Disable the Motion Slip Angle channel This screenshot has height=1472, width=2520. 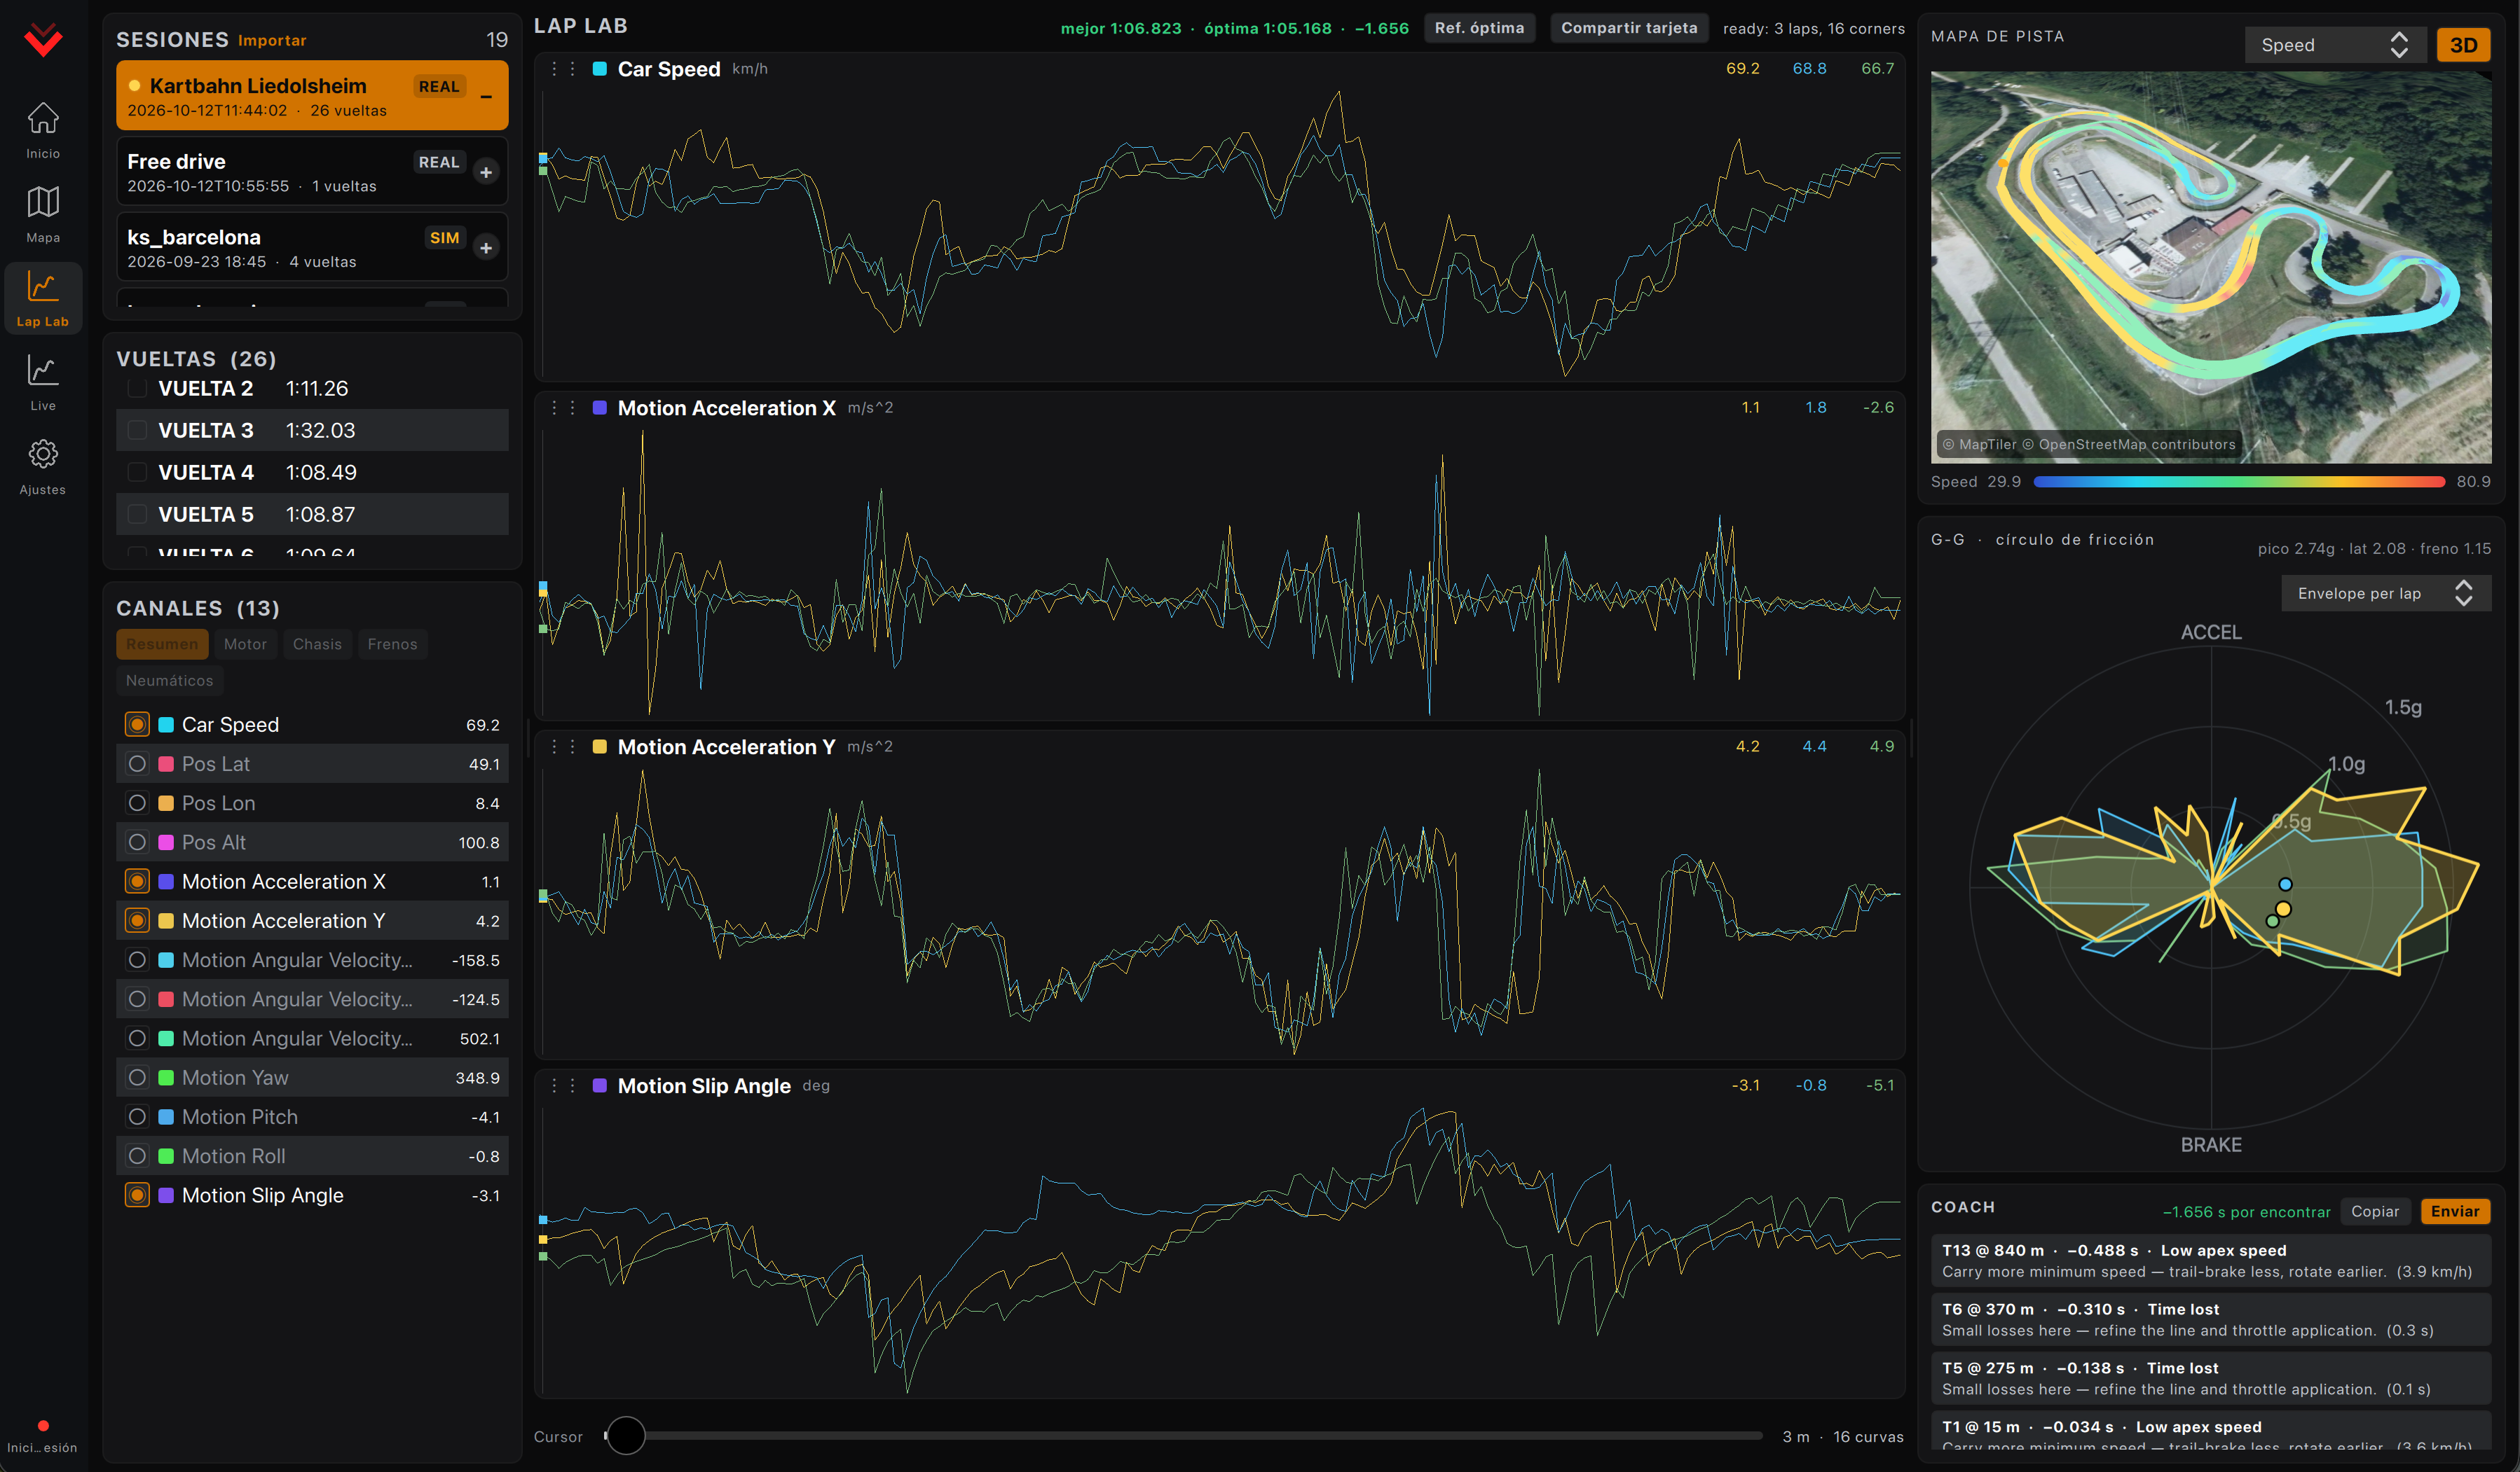pos(138,1195)
